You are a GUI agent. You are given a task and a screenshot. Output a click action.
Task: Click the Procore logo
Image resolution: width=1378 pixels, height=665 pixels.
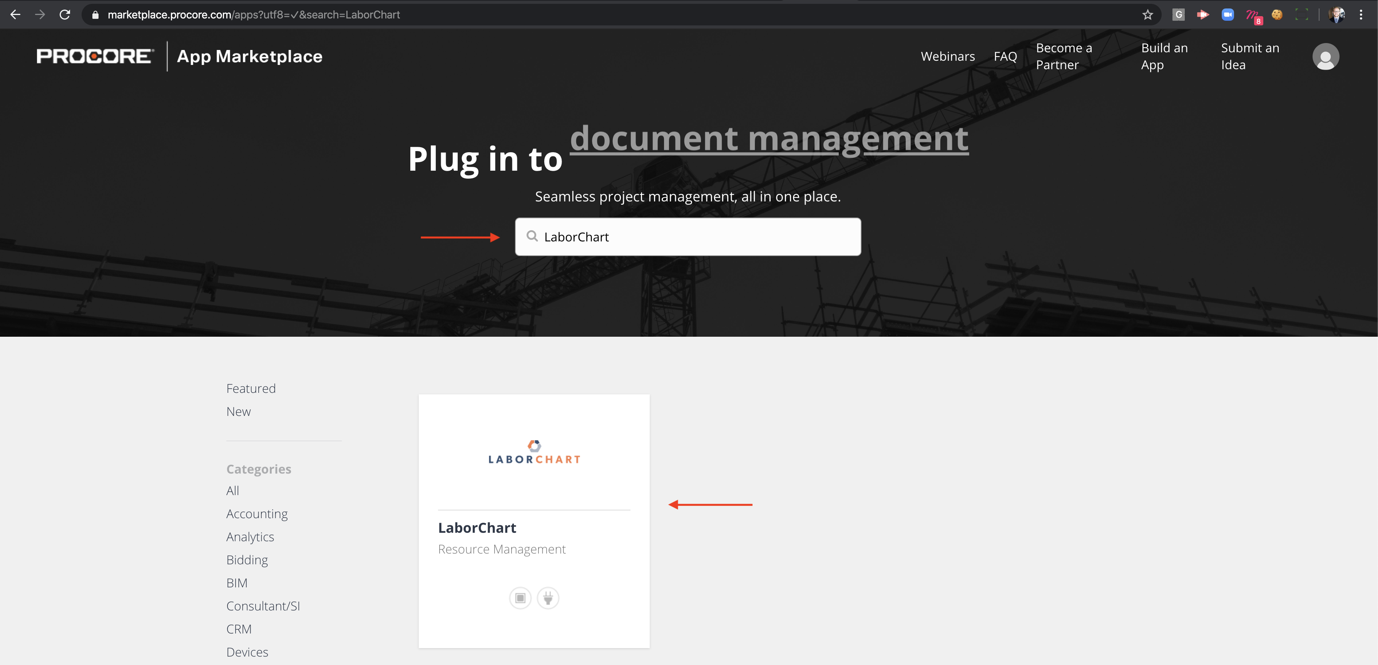click(x=95, y=57)
